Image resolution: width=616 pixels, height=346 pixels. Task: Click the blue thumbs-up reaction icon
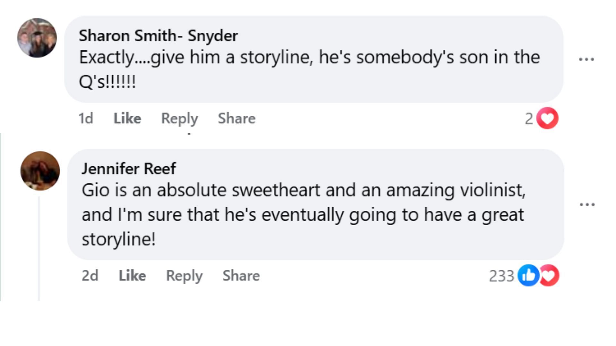528,275
